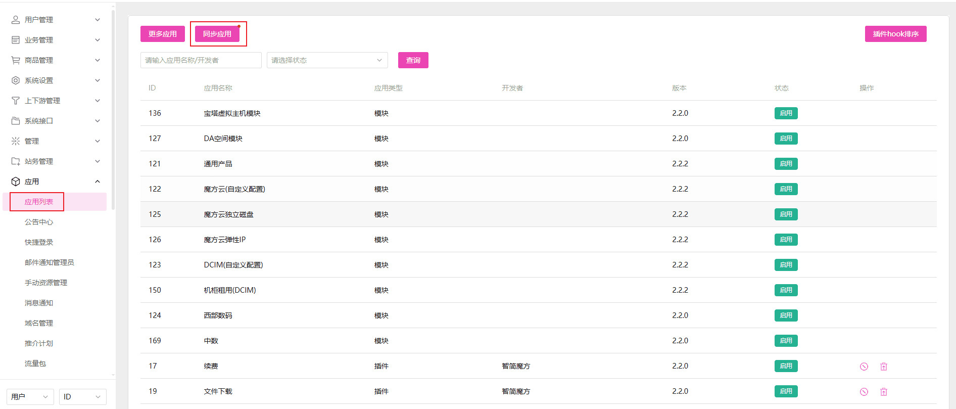
Task: Toggle the 启用 status badge for 西部数码
Action: click(x=786, y=315)
